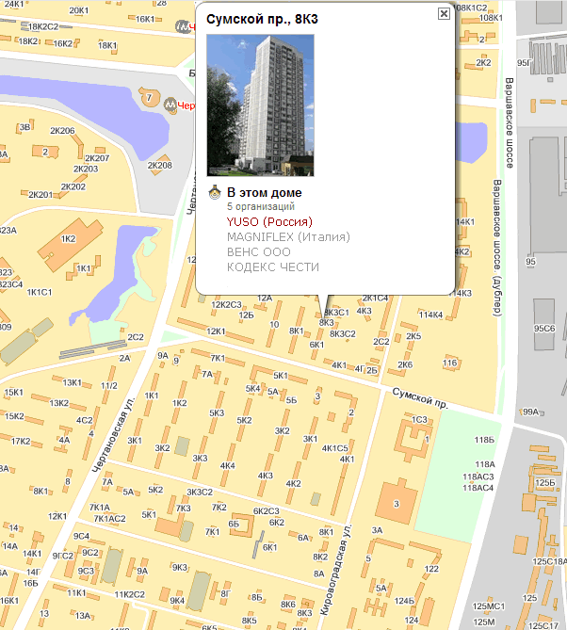Click building label 2С2 by the pond
The height and width of the screenshot is (630, 567).
coord(136,337)
